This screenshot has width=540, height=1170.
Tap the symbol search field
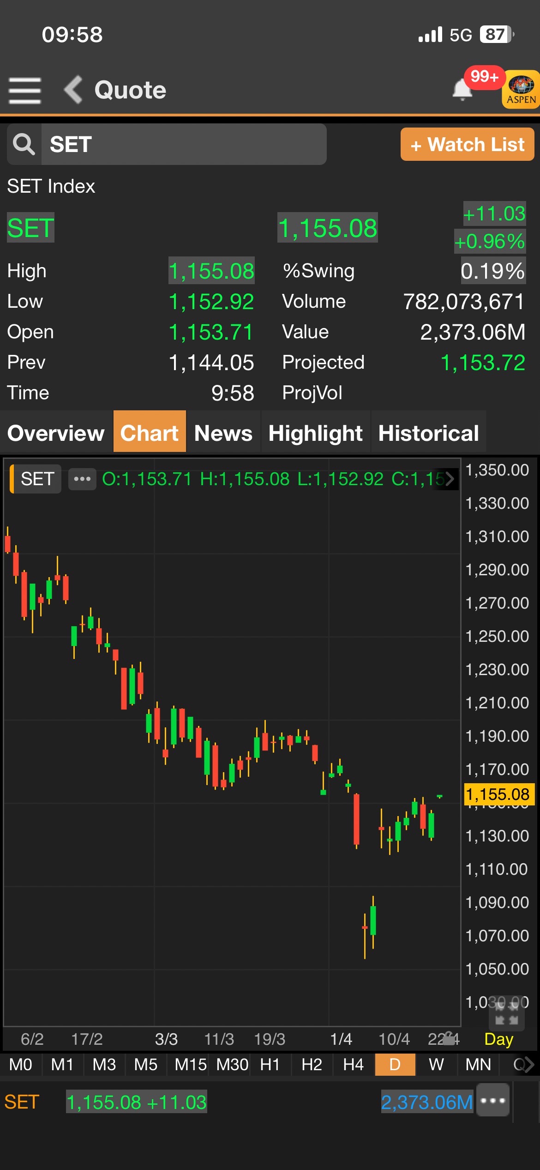pyautogui.click(x=184, y=144)
